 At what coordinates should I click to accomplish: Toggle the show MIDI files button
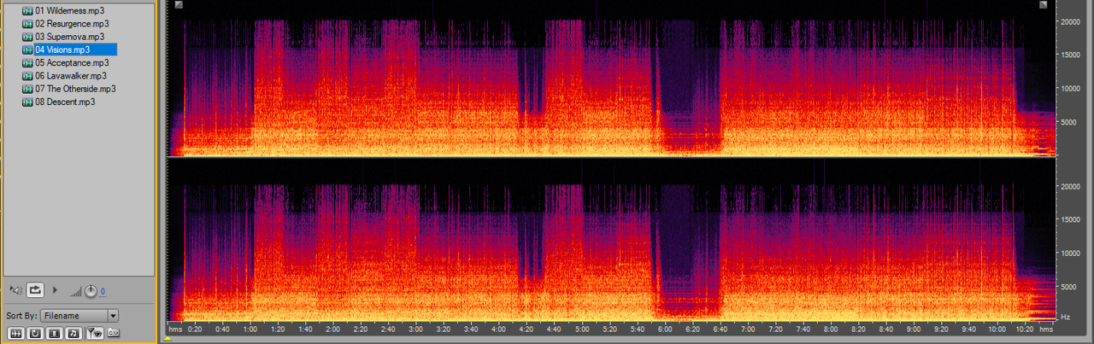[74, 333]
